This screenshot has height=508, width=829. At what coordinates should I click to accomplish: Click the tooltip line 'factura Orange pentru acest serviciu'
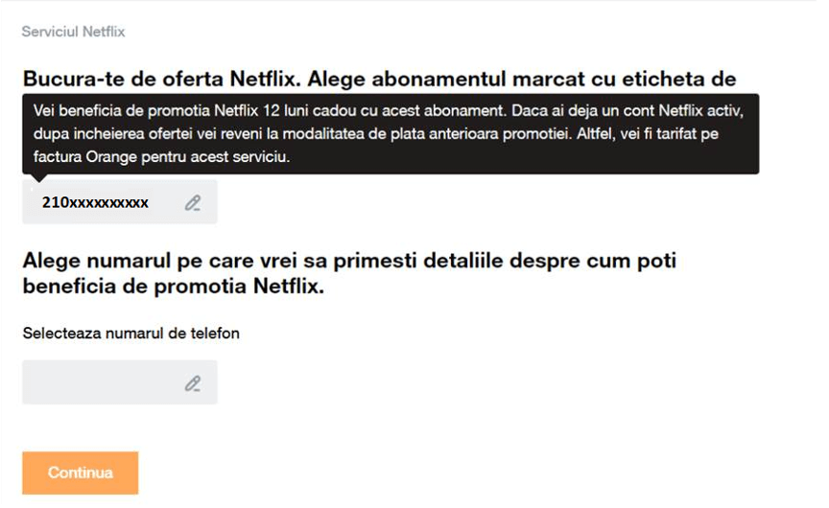click(x=162, y=157)
